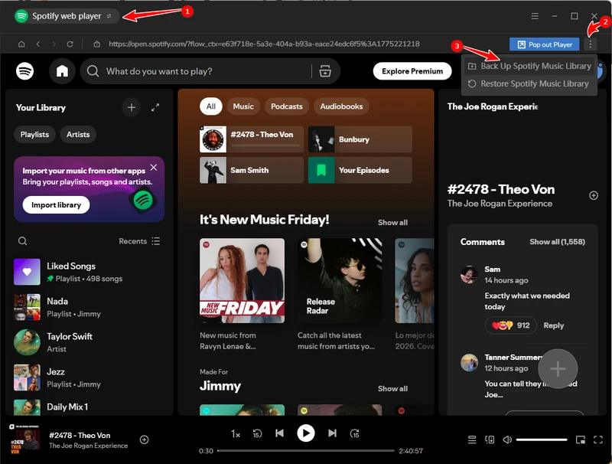Adjust the volume slider
612x464 pixels.
coord(542,439)
